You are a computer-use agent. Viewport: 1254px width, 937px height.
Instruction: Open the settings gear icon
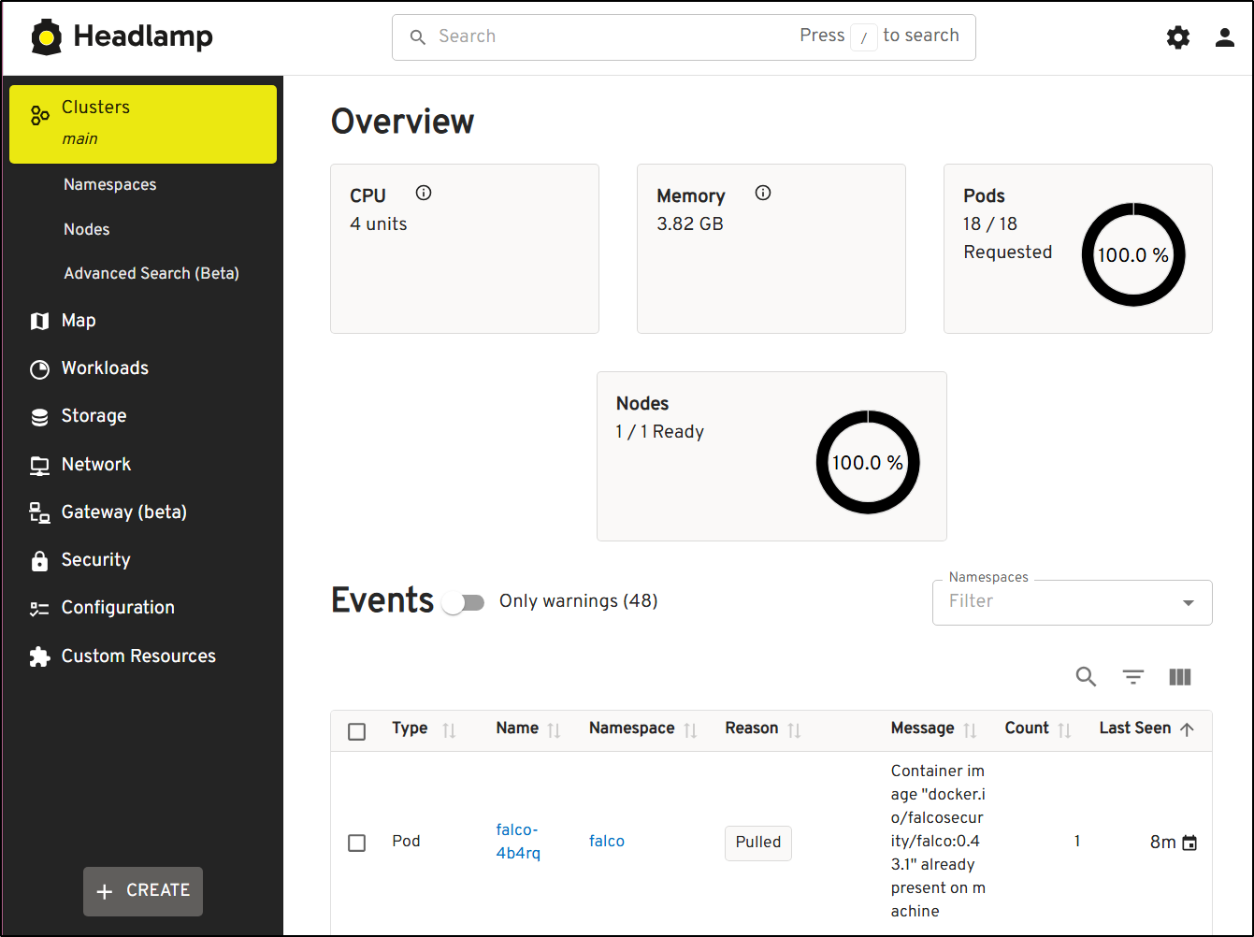[x=1178, y=37]
